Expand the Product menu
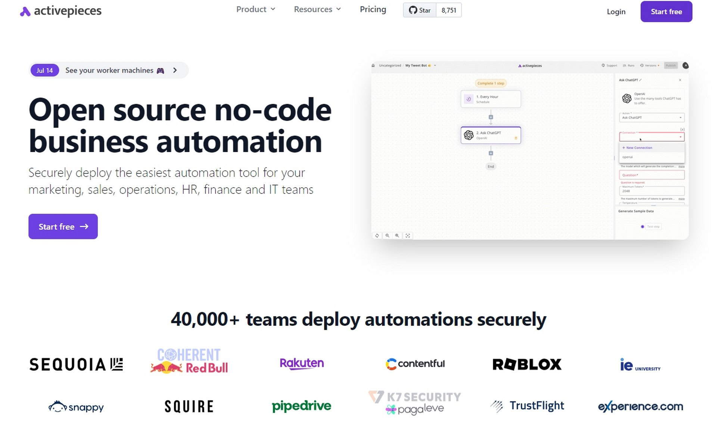Screen dimensions: 728x442 256,9
